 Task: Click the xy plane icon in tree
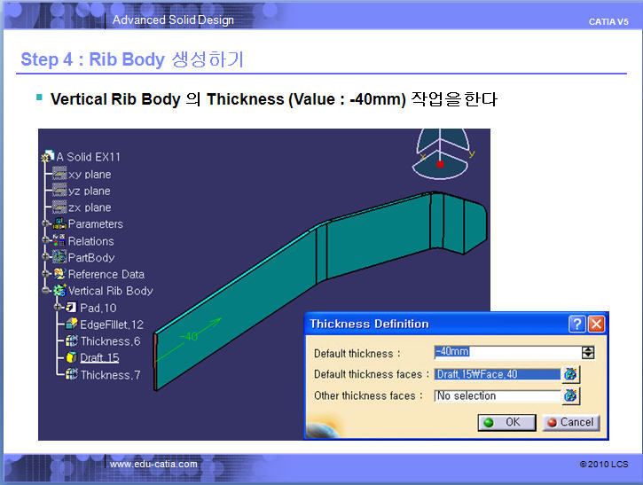(x=59, y=174)
